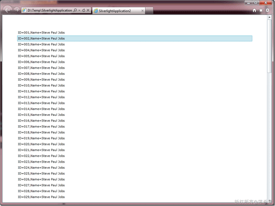The height and width of the screenshot is (206, 275).
Task: Open the Home page icon
Action: tap(254, 10)
